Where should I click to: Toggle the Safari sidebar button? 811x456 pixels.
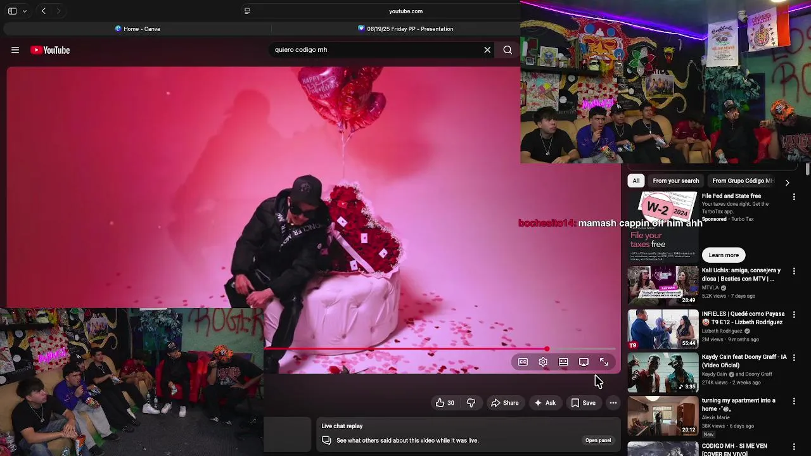point(12,11)
